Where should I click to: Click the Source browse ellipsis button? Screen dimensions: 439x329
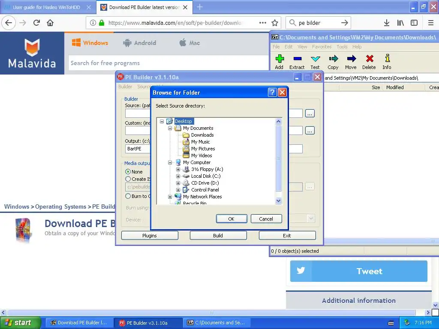coord(310,114)
